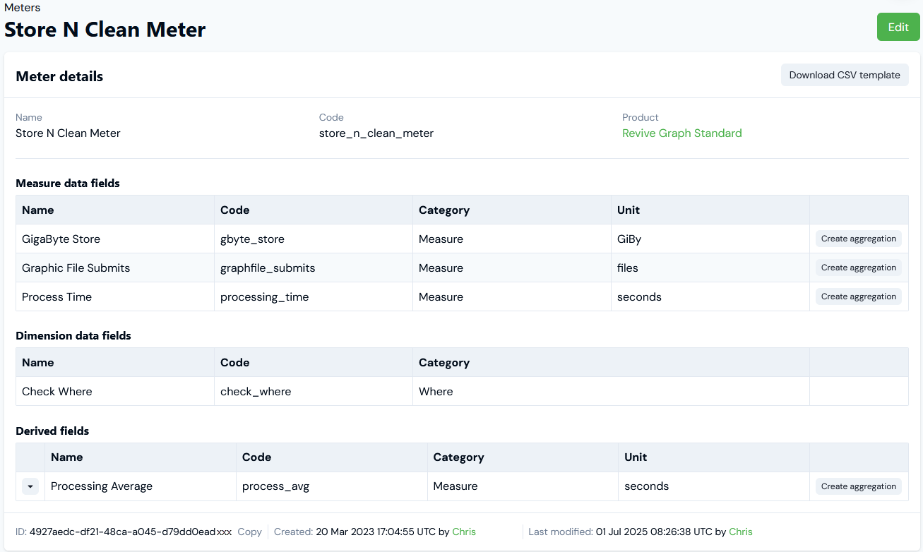The height and width of the screenshot is (552, 923).
Task: Click the Created timestamp 20 Mar 2023
Action: [376, 532]
